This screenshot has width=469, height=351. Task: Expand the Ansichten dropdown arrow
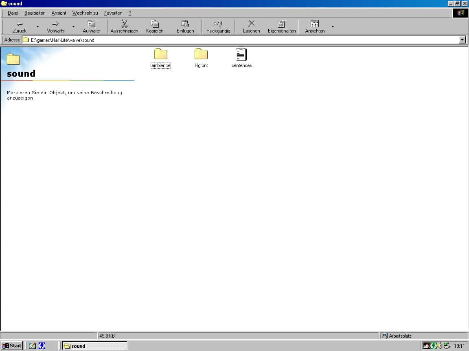(333, 26)
